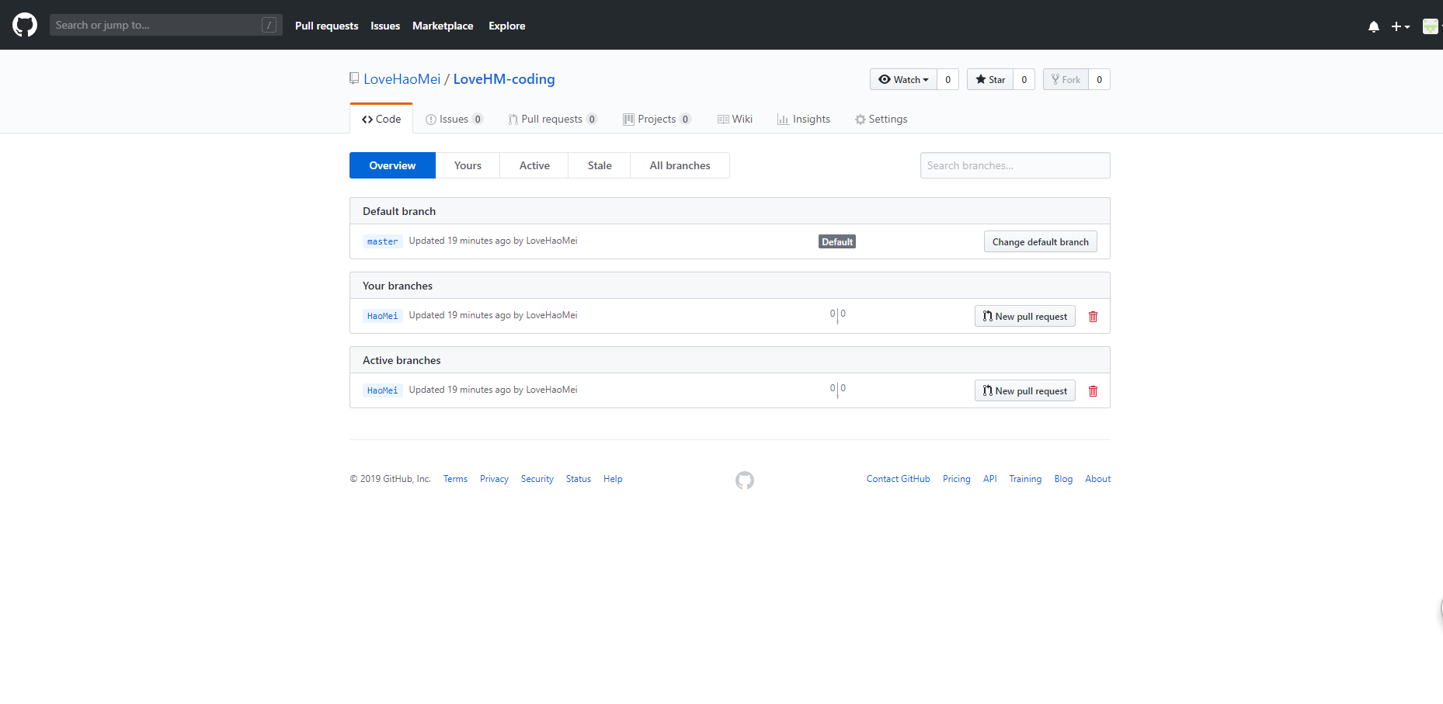Open the watchers count

[948, 79]
